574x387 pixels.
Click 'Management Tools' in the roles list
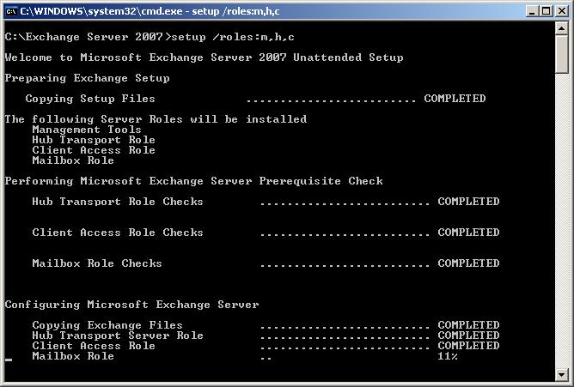pos(87,130)
